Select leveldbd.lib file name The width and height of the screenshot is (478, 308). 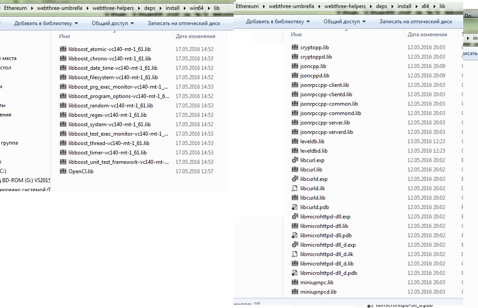(x=314, y=151)
